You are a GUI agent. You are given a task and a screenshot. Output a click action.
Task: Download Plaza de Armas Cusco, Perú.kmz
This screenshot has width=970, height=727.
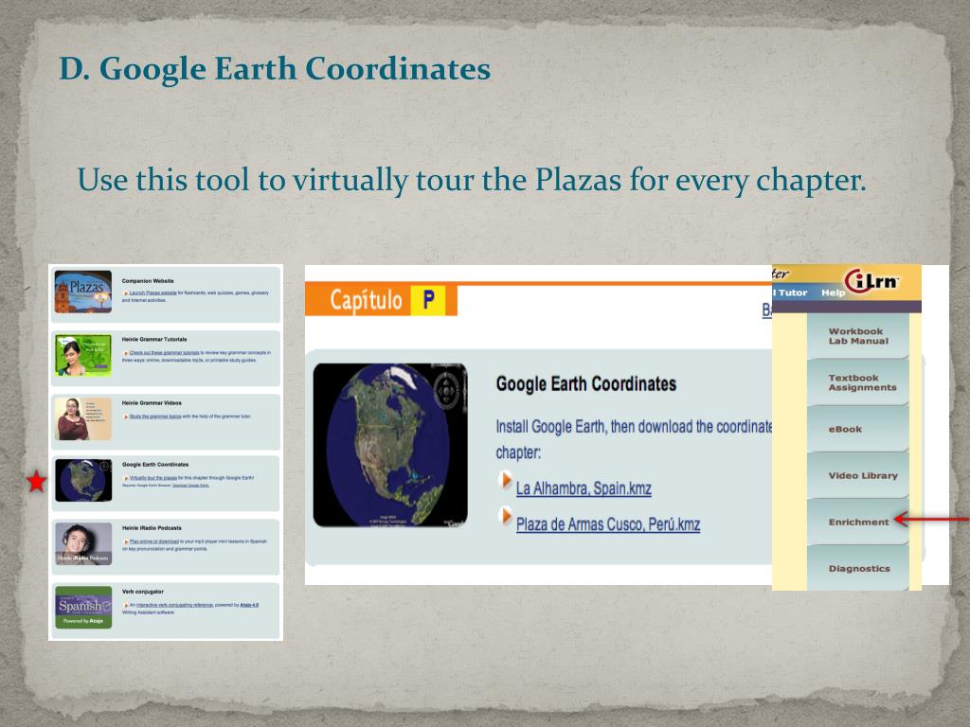(x=608, y=524)
